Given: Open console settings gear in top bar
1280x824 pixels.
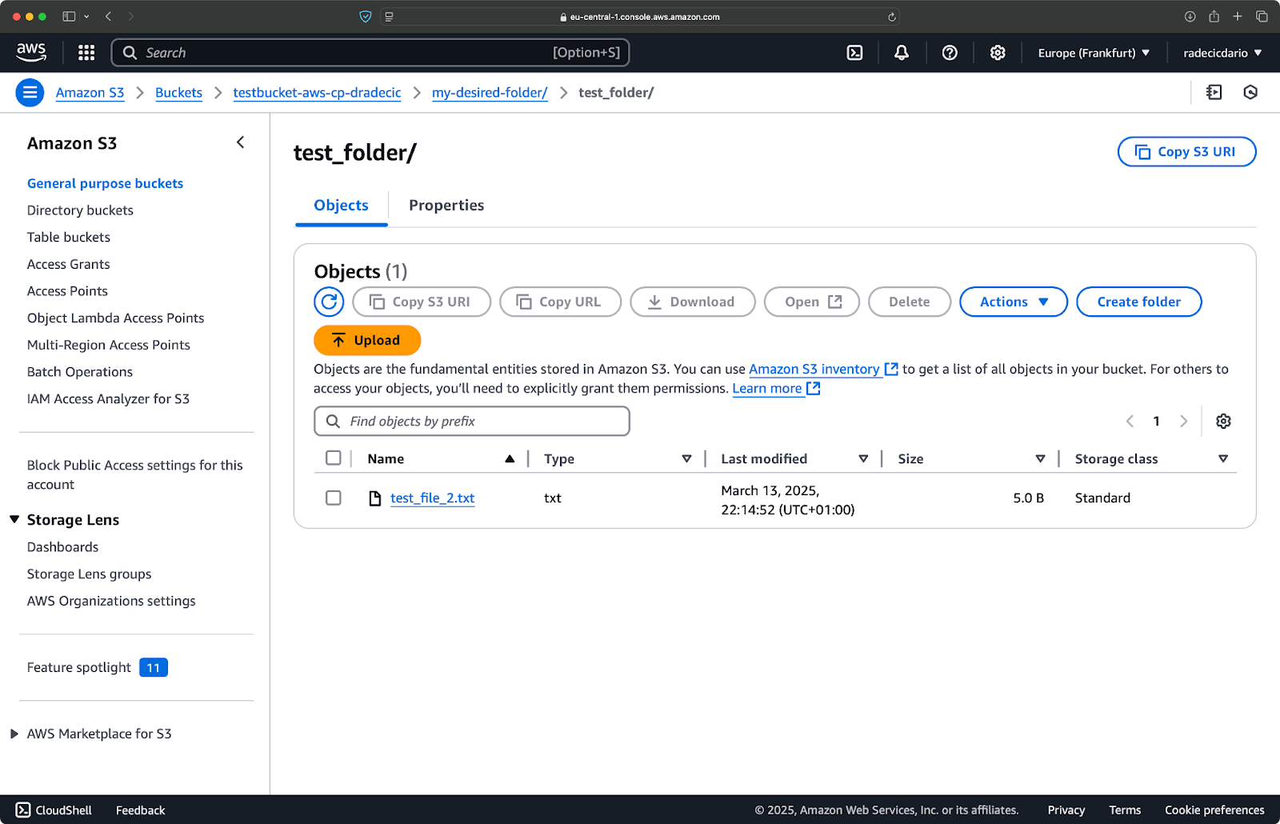Looking at the screenshot, I should click(x=998, y=53).
